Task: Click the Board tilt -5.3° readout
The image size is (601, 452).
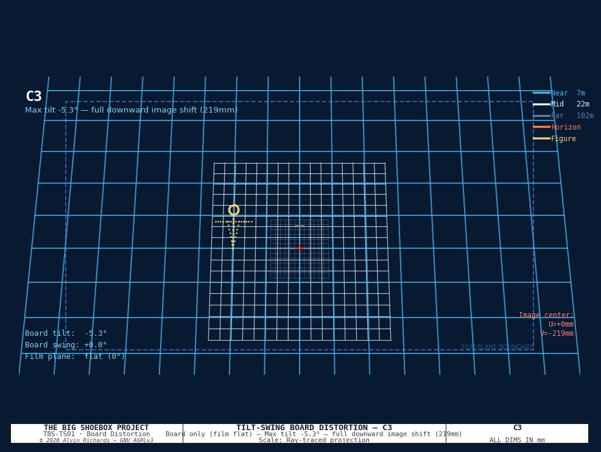Action: tap(66, 333)
